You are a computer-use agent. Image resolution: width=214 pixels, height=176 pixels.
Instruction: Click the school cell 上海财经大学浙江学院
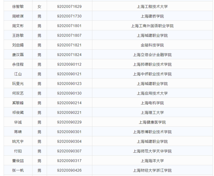(x=152, y=170)
